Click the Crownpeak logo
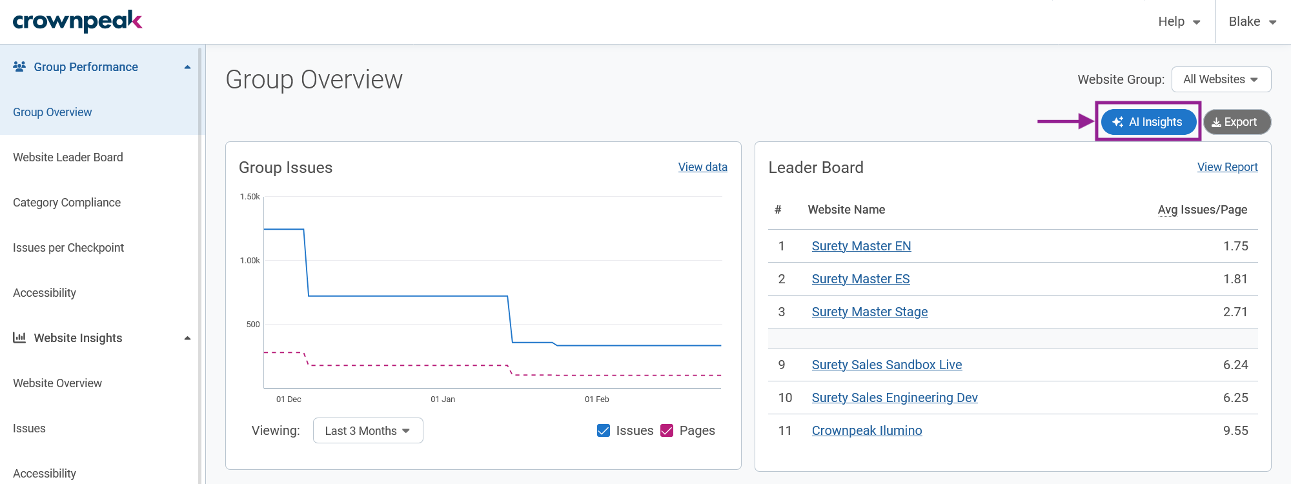The image size is (1291, 484). point(77,21)
